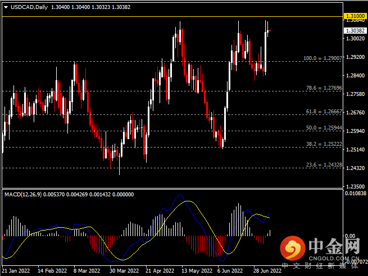This screenshot has height=276, width=368.
Task: Click the Fibonacci label 78.6 = 1.27696
Action: (324, 88)
